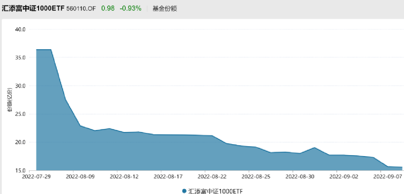
Task: Click the peak plateau of the area chart
Action: (43, 49)
